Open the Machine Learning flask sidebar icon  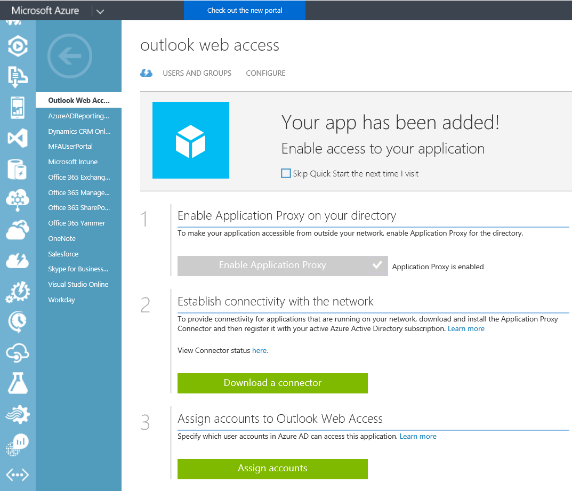click(x=18, y=383)
